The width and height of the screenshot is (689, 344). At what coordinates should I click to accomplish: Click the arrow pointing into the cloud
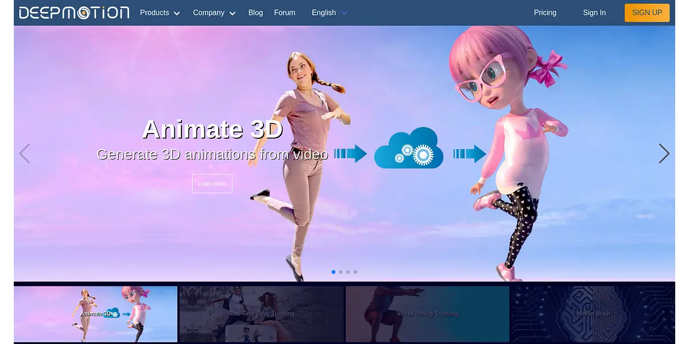coord(350,154)
